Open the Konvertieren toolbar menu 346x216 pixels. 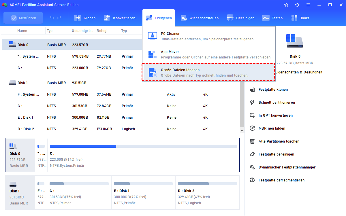(120, 18)
